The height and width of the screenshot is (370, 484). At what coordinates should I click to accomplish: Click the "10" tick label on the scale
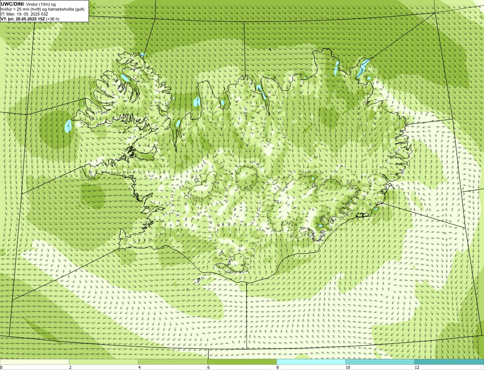point(347,367)
